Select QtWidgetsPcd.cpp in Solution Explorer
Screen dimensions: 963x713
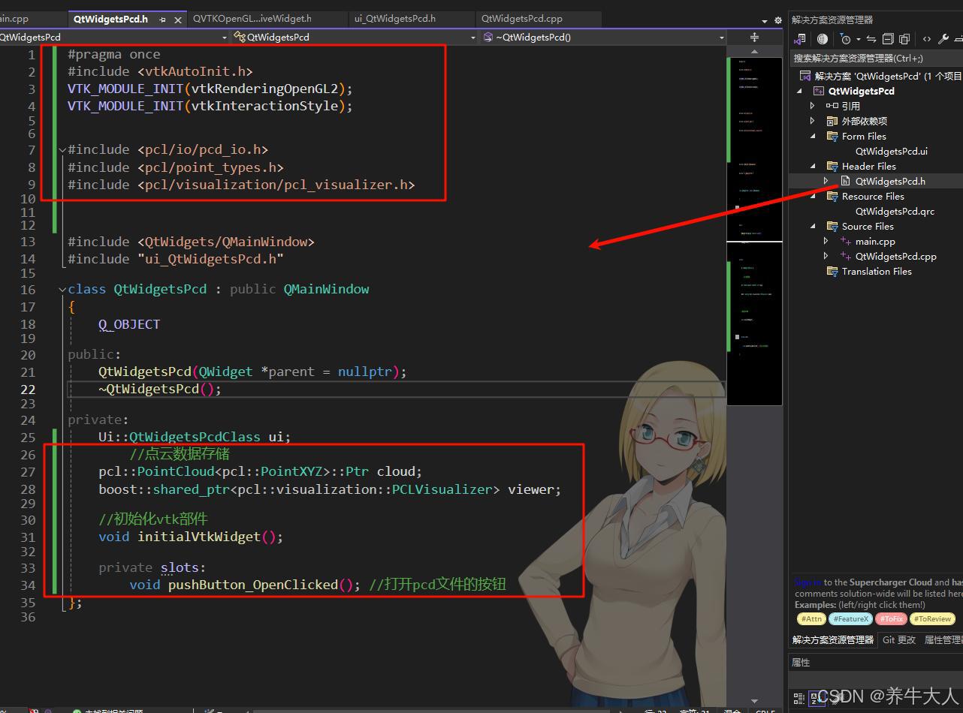pyautogui.click(x=895, y=256)
